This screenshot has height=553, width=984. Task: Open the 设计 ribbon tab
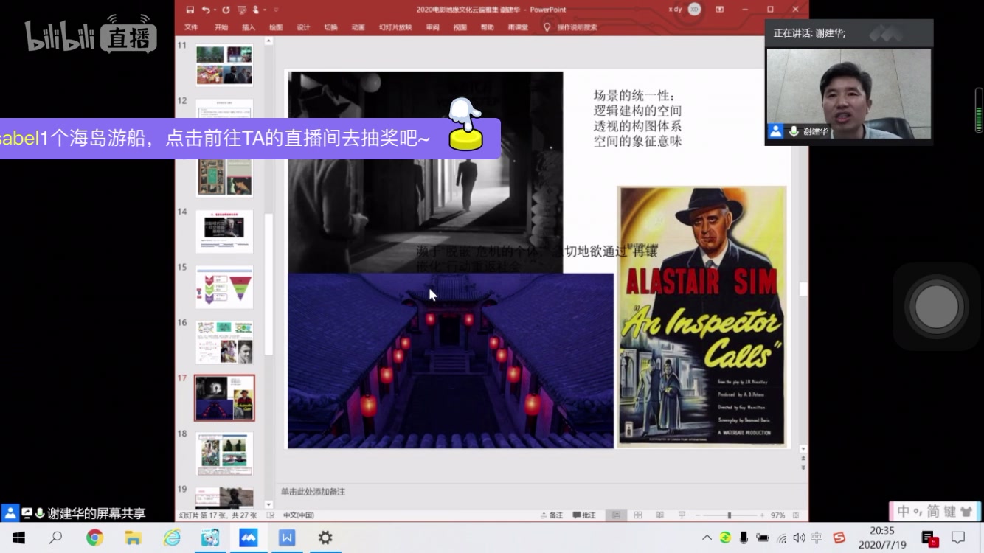pos(303,27)
